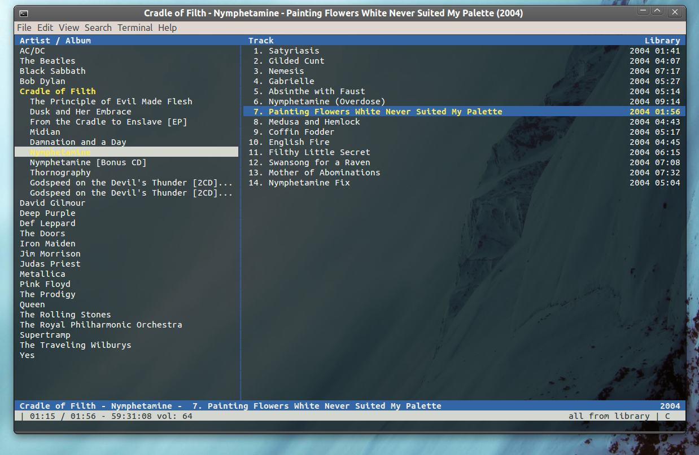This screenshot has width=699, height=455.
Task: Open the View menu
Action: pos(69,28)
